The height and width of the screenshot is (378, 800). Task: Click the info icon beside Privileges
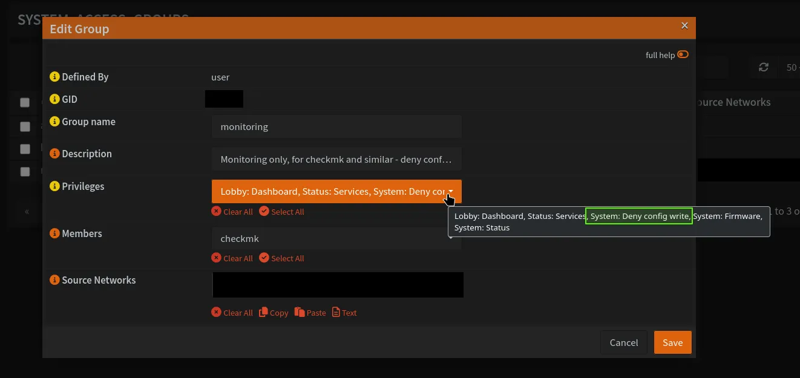pyautogui.click(x=54, y=186)
